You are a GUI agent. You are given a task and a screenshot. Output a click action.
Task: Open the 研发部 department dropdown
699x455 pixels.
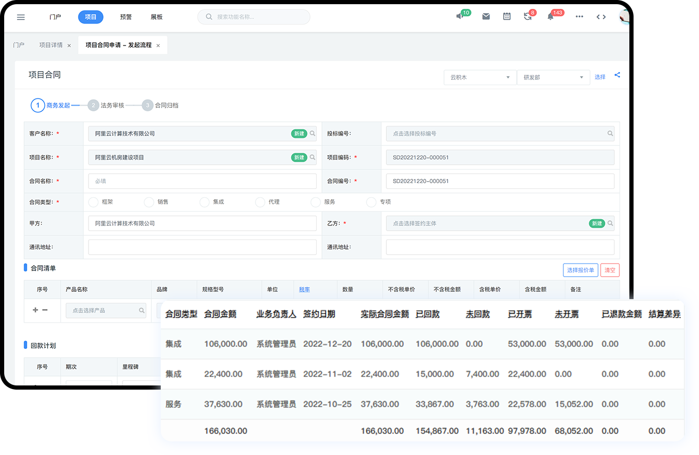coord(553,77)
